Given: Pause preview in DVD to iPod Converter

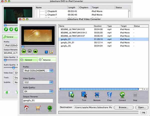Looking at the screenshot, I should coord(11,29).
